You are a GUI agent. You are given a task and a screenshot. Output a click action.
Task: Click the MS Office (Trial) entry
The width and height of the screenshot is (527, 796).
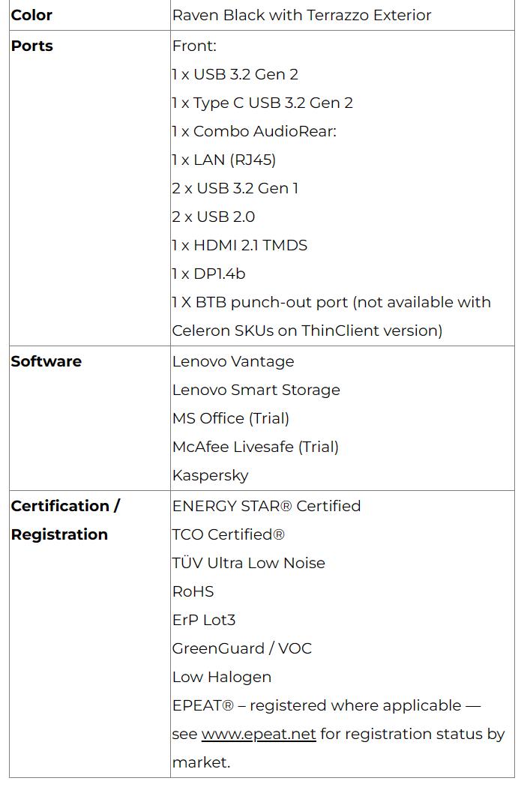click(230, 418)
